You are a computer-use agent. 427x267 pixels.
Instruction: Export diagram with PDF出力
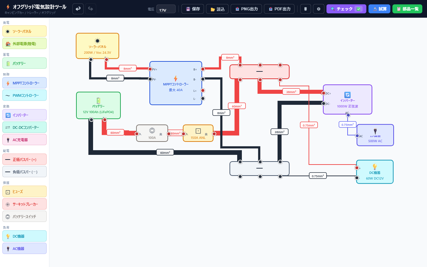(x=279, y=9)
